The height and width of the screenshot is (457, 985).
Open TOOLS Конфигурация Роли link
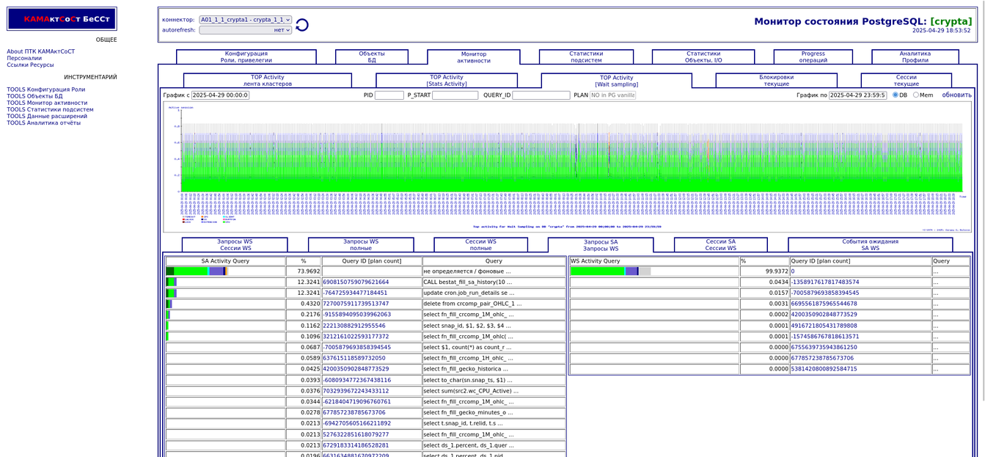46,89
